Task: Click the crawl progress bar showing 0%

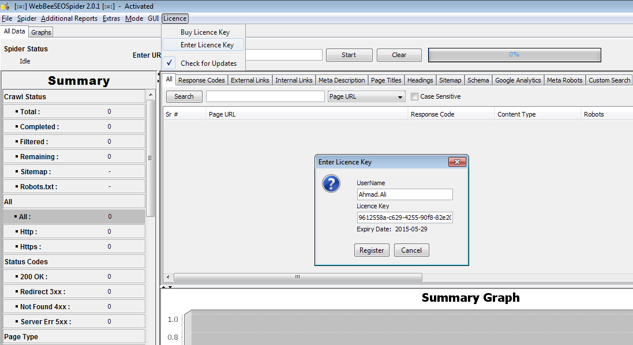Action: 514,55
